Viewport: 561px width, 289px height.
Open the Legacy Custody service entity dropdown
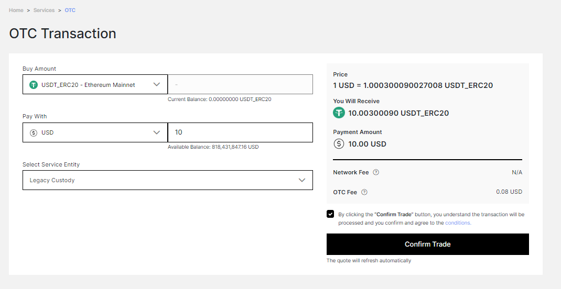[x=167, y=180]
